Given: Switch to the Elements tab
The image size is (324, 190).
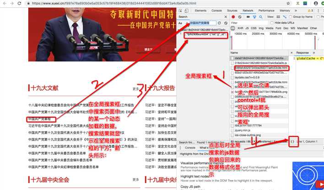Looking at the screenshot, I should tap(200, 10).
